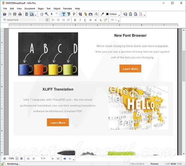This screenshot has height=166, width=186.
Task: Open the Text menu
Action: click(x=49, y=9)
